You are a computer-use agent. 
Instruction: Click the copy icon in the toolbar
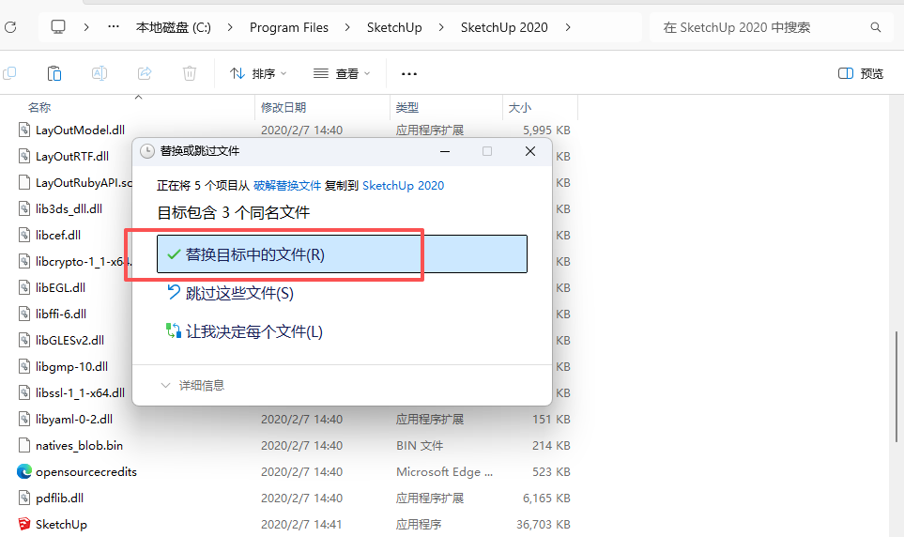[x=9, y=73]
